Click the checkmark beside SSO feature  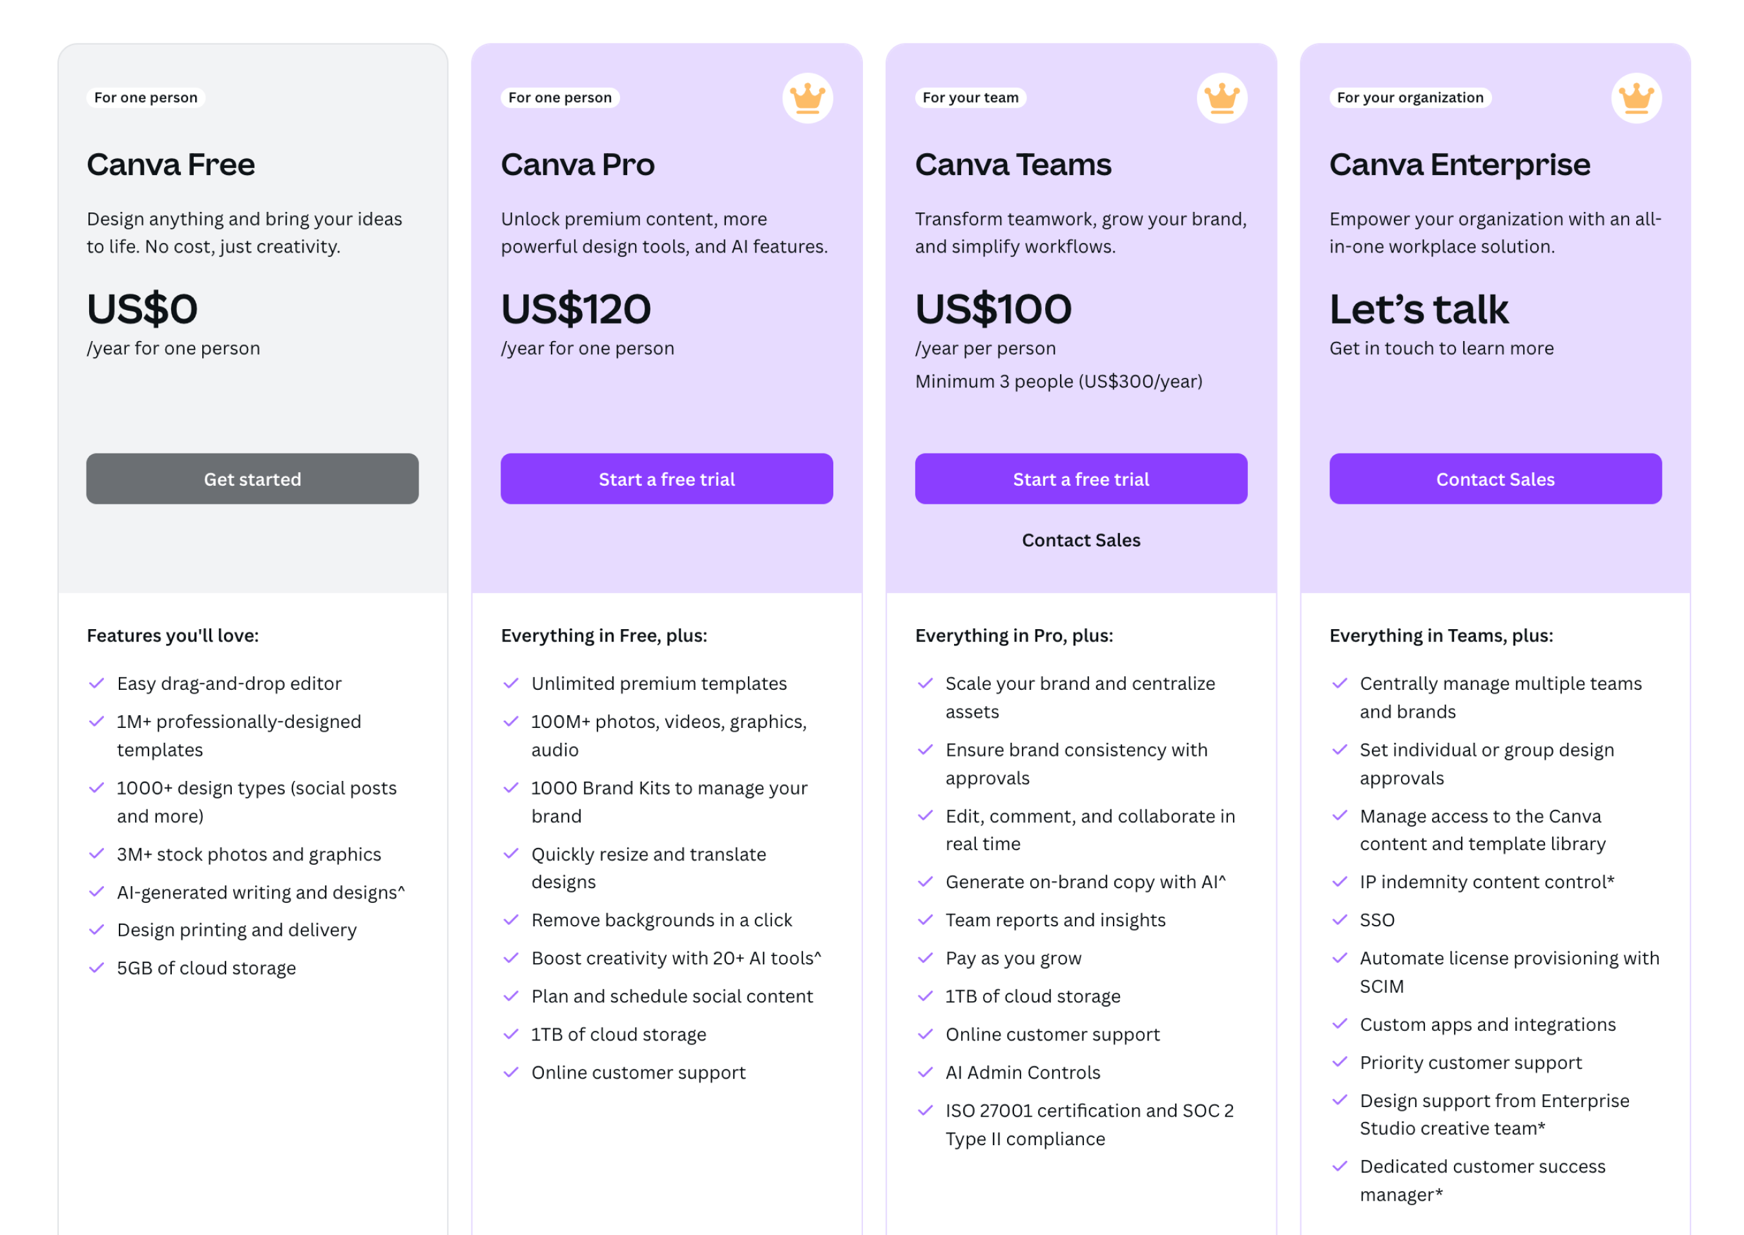point(1339,920)
